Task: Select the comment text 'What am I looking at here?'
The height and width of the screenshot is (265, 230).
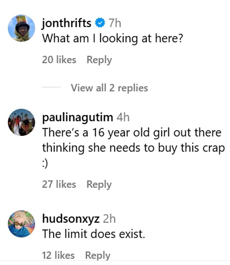Action: pyautogui.click(x=112, y=39)
